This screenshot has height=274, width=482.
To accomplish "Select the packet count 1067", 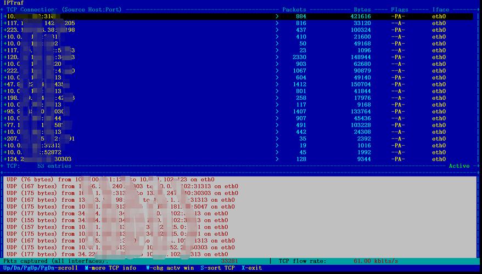I will click(299, 71).
